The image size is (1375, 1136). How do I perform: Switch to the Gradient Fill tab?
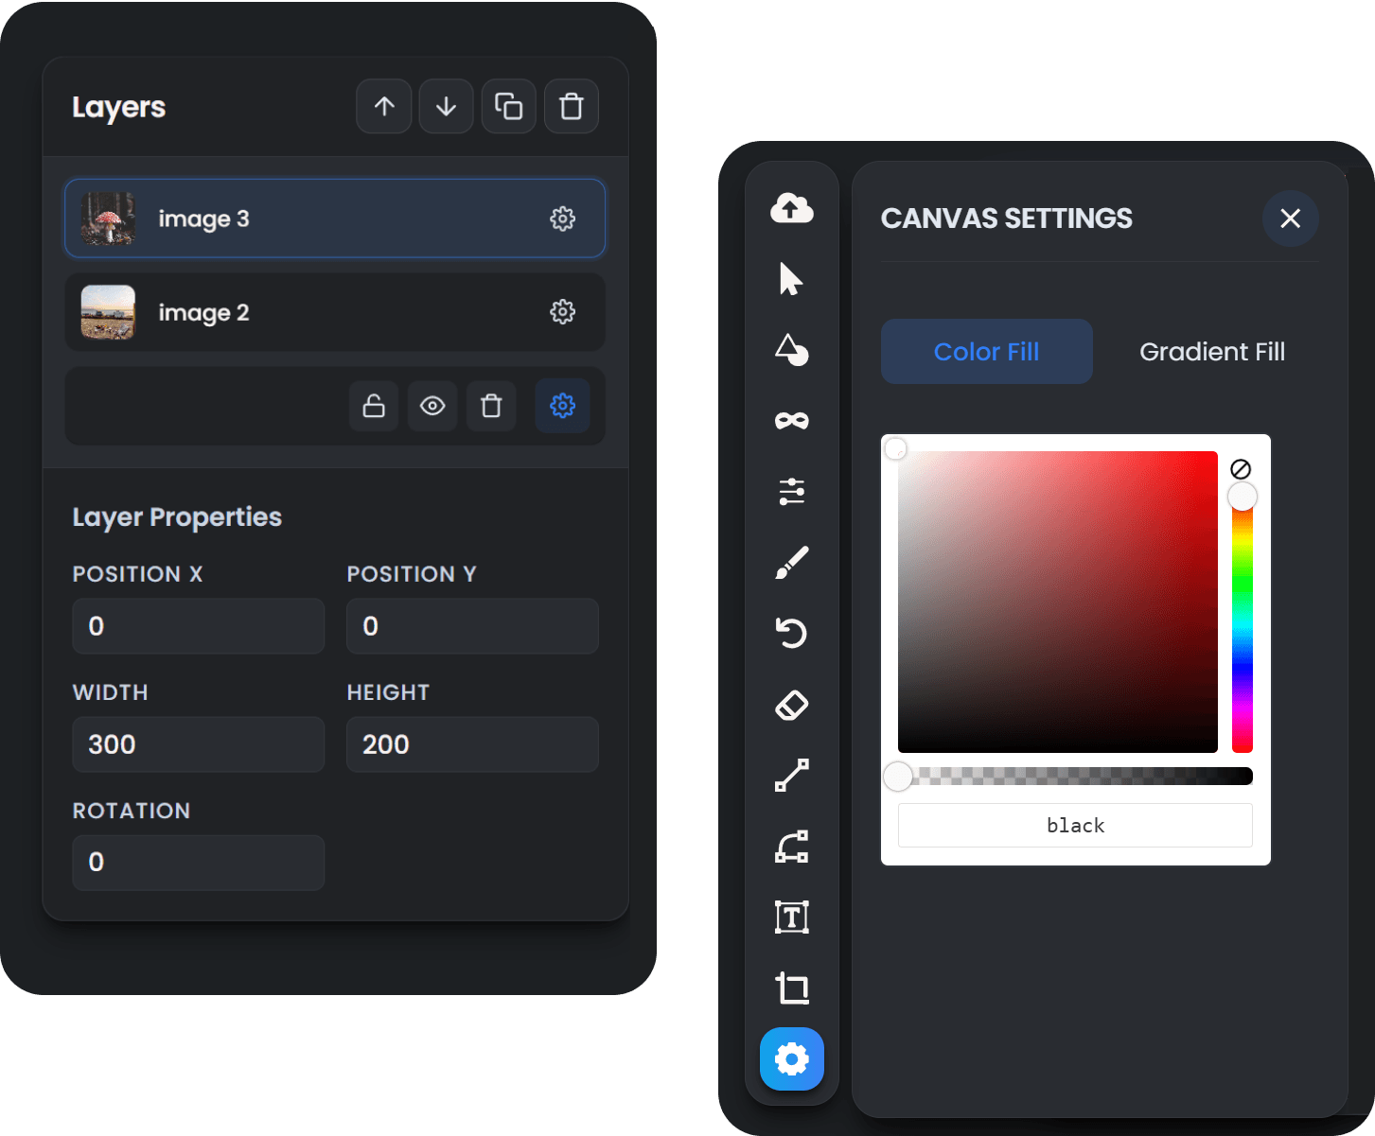point(1212,351)
